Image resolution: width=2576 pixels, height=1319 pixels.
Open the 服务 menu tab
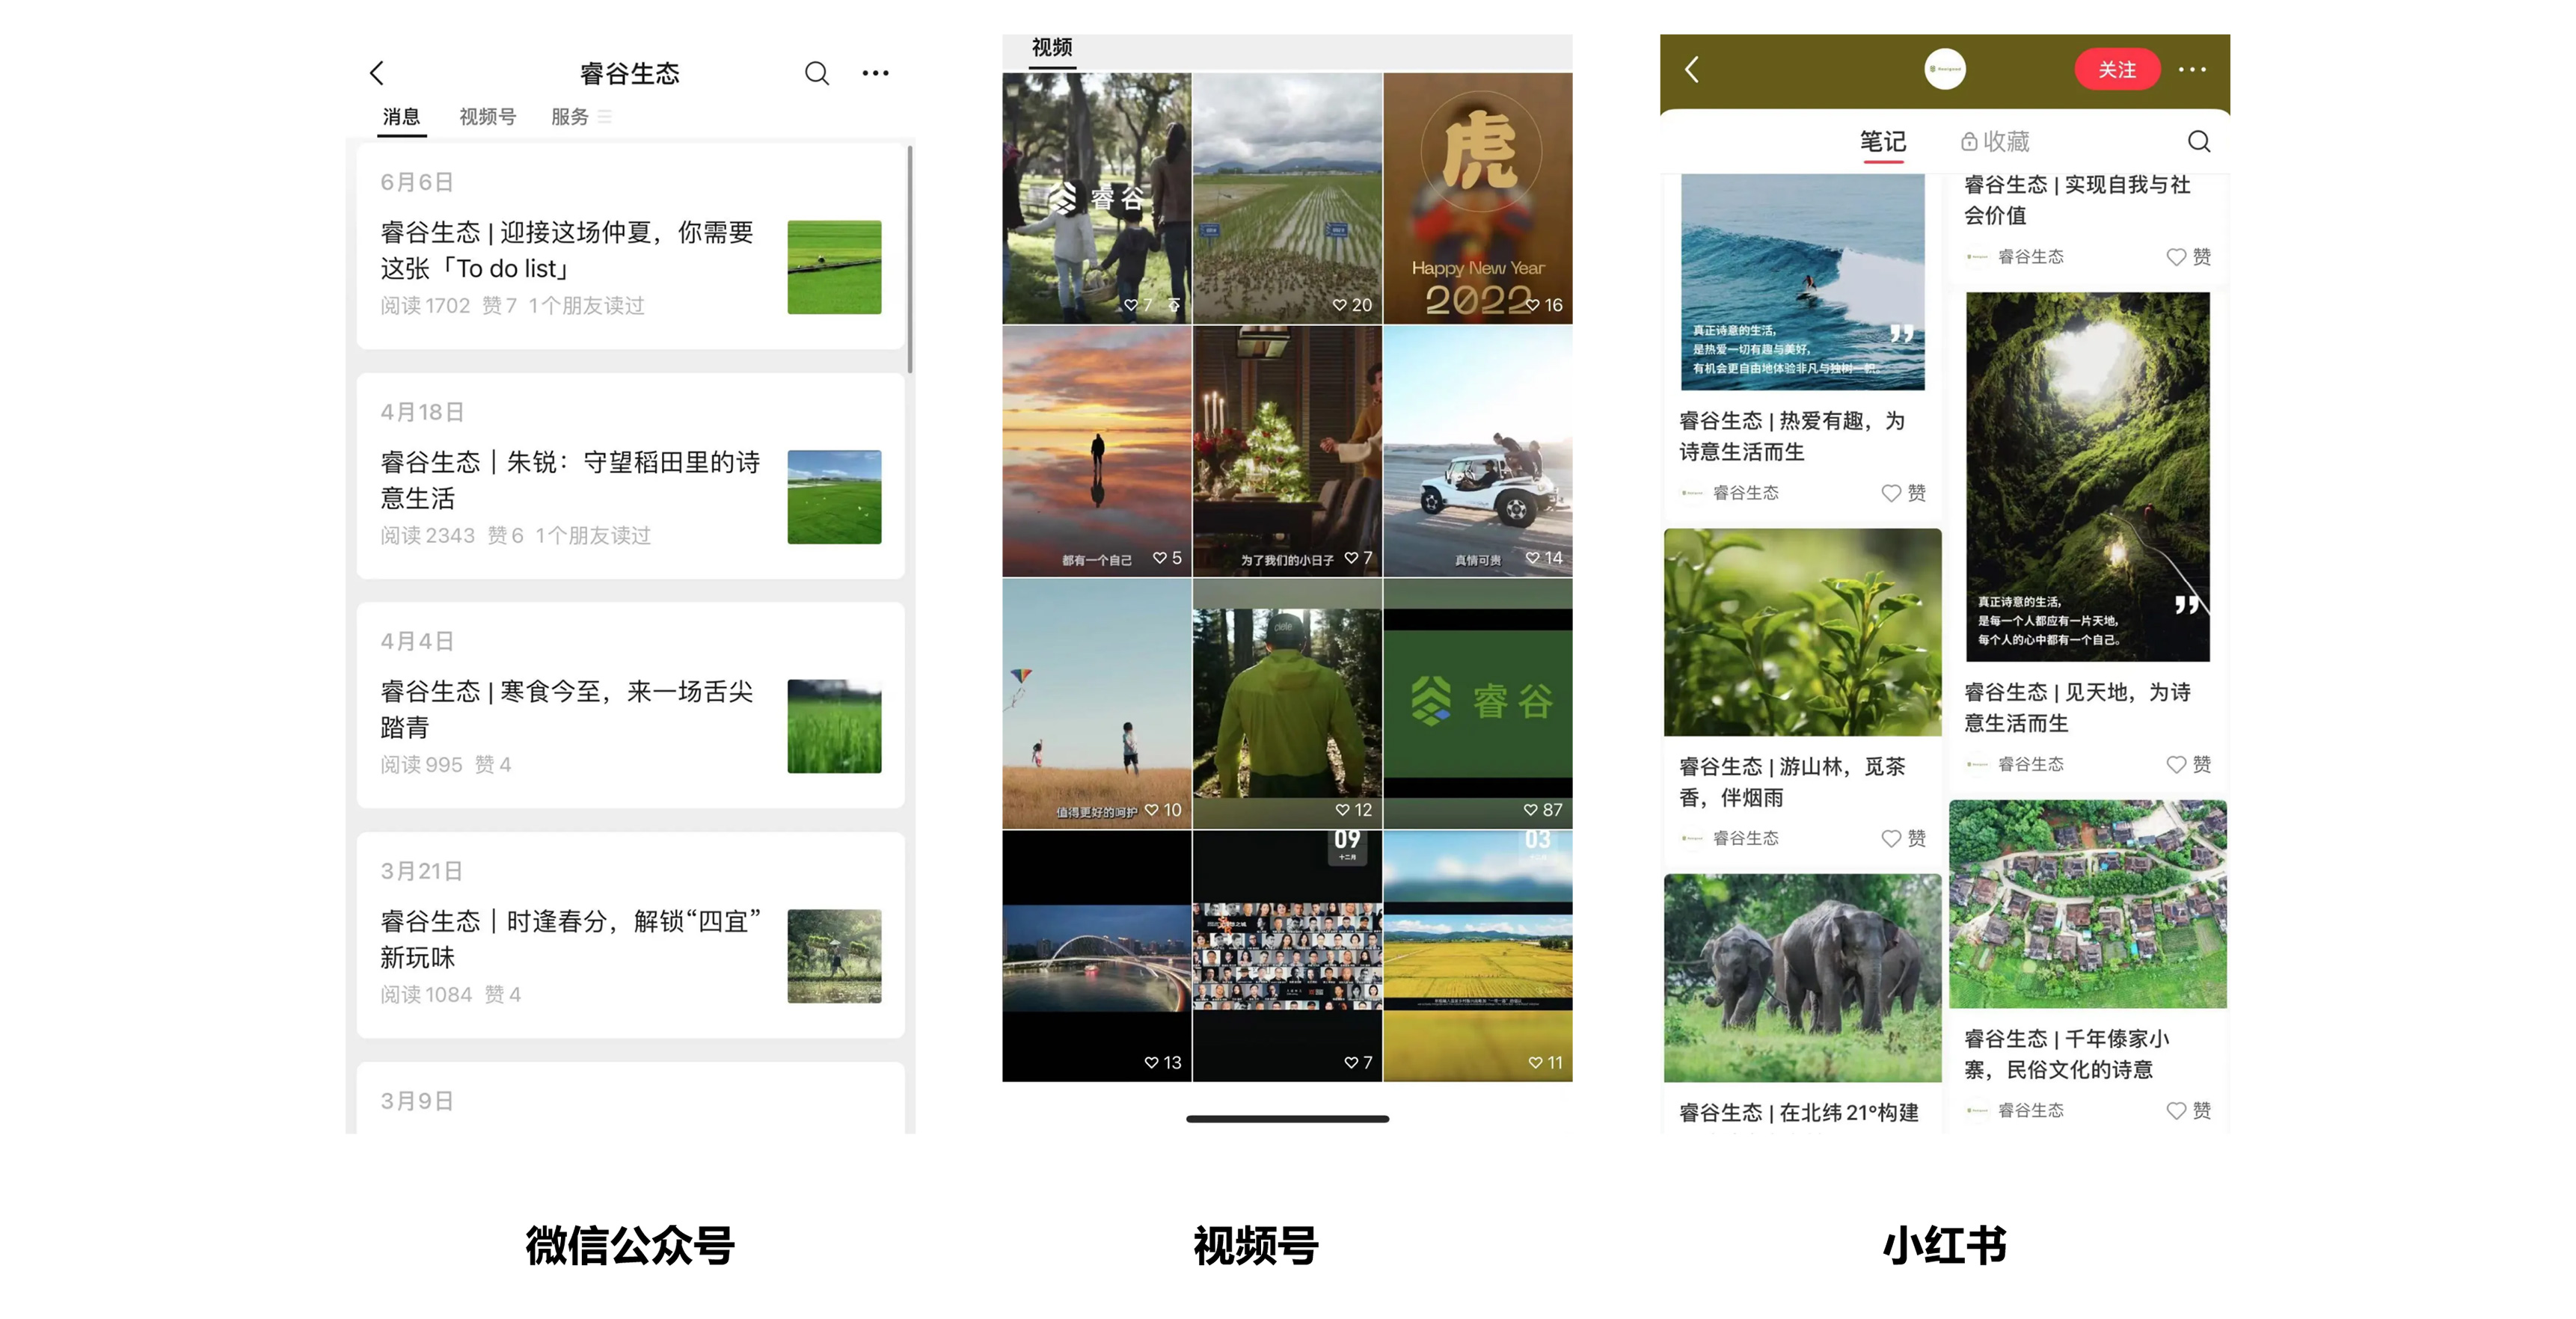point(580,117)
